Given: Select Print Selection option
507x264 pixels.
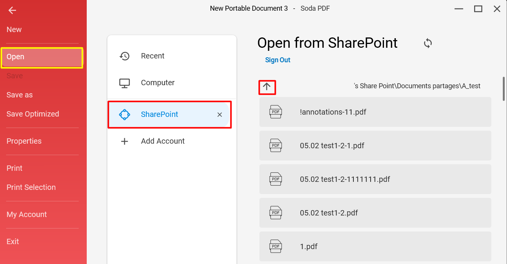Looking at the screenshot, I should [31, 187].
